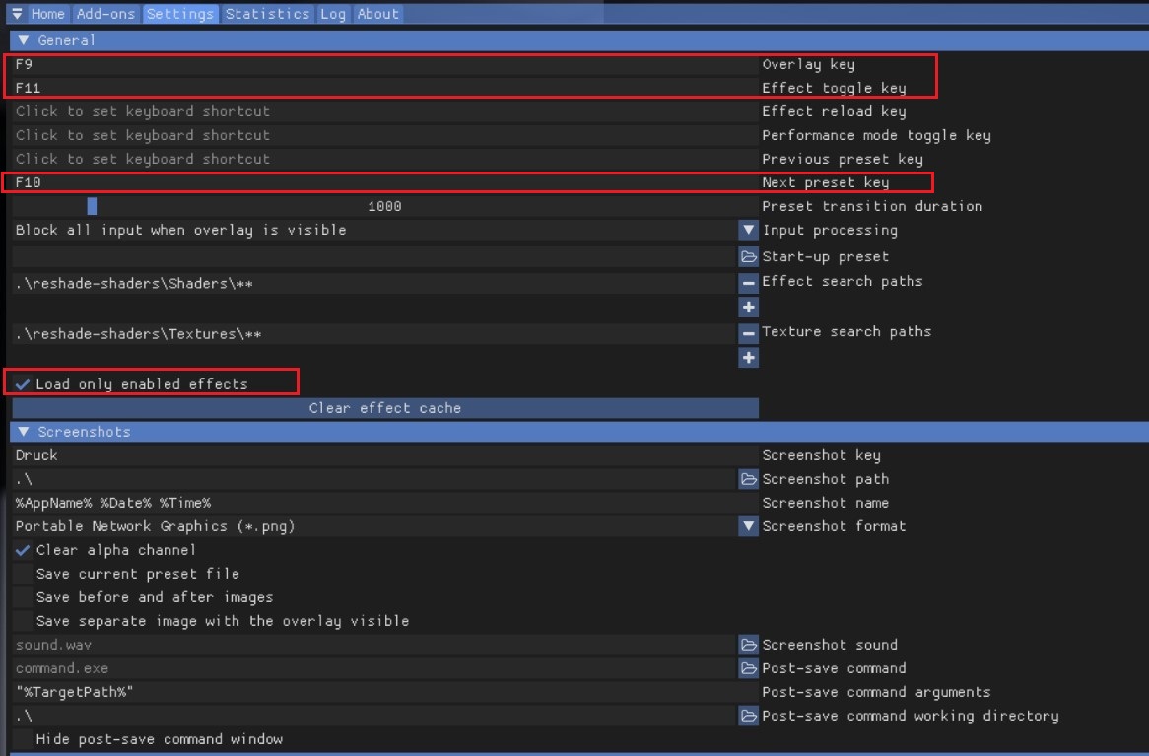Browse for a Screenshot sound file
This screenshot has height=756, width=1149.
(x=749, y=645)
